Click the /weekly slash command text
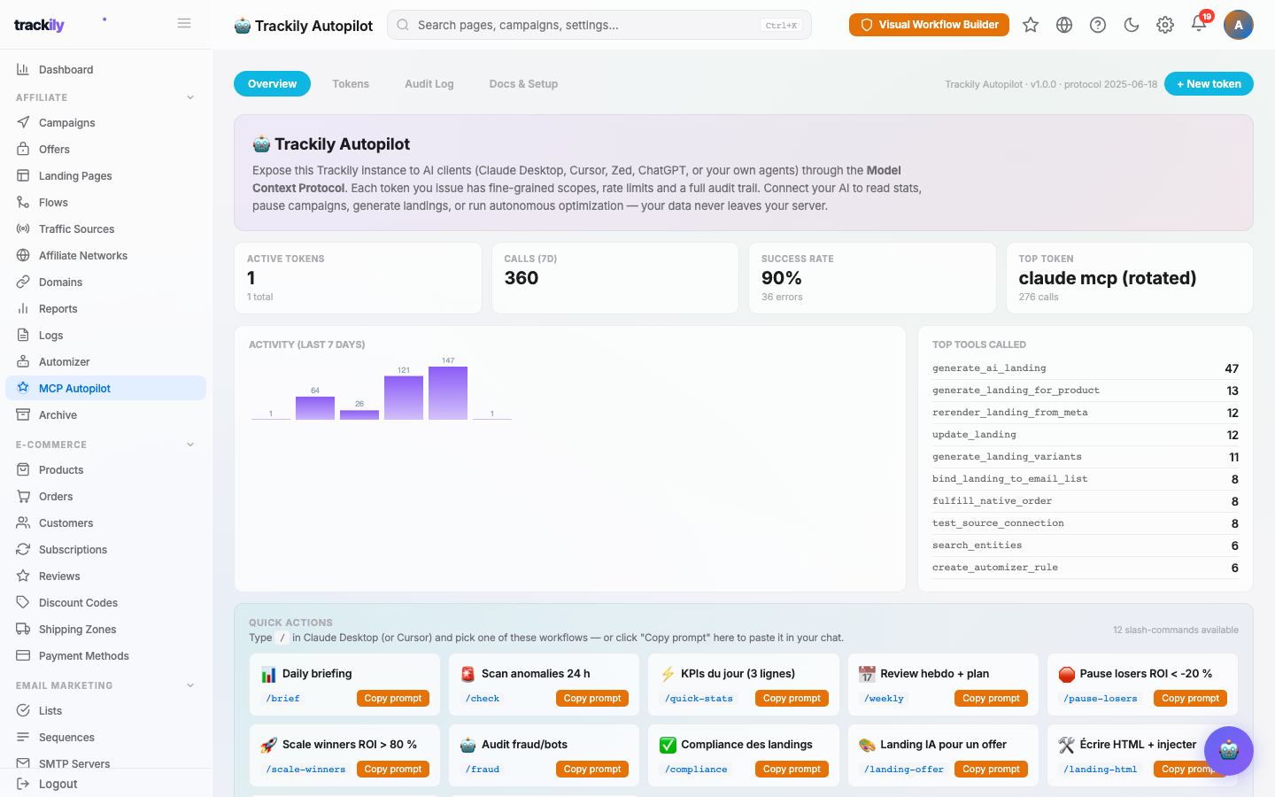Image resolution: width=1275 pixels, height=797 pixels. [884, 699]
